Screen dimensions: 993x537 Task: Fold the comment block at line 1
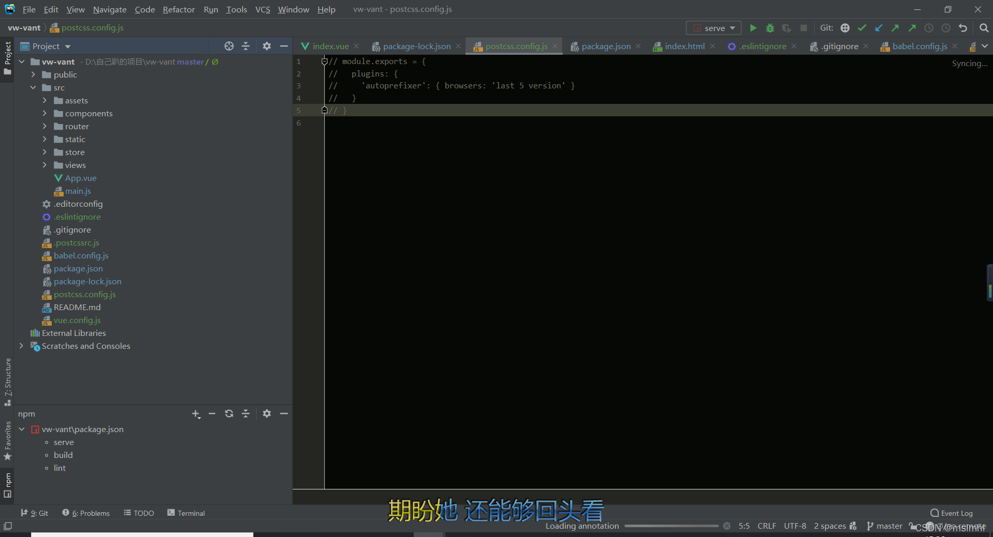324,62
